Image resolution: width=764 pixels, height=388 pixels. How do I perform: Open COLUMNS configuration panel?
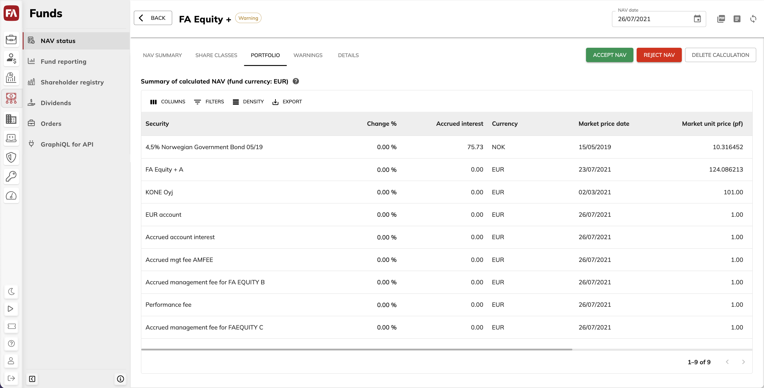coord(168,101)
